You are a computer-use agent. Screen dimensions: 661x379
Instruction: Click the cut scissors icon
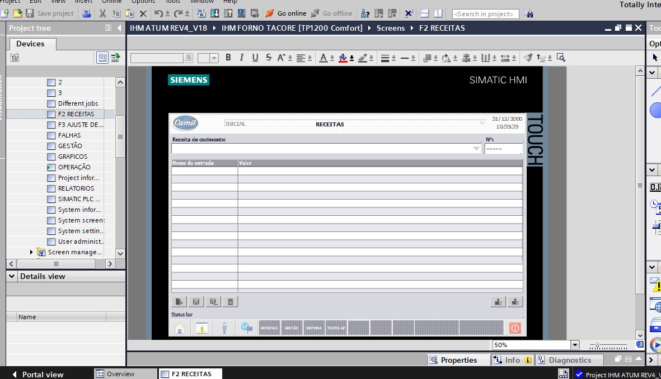(x=102, y=13)
